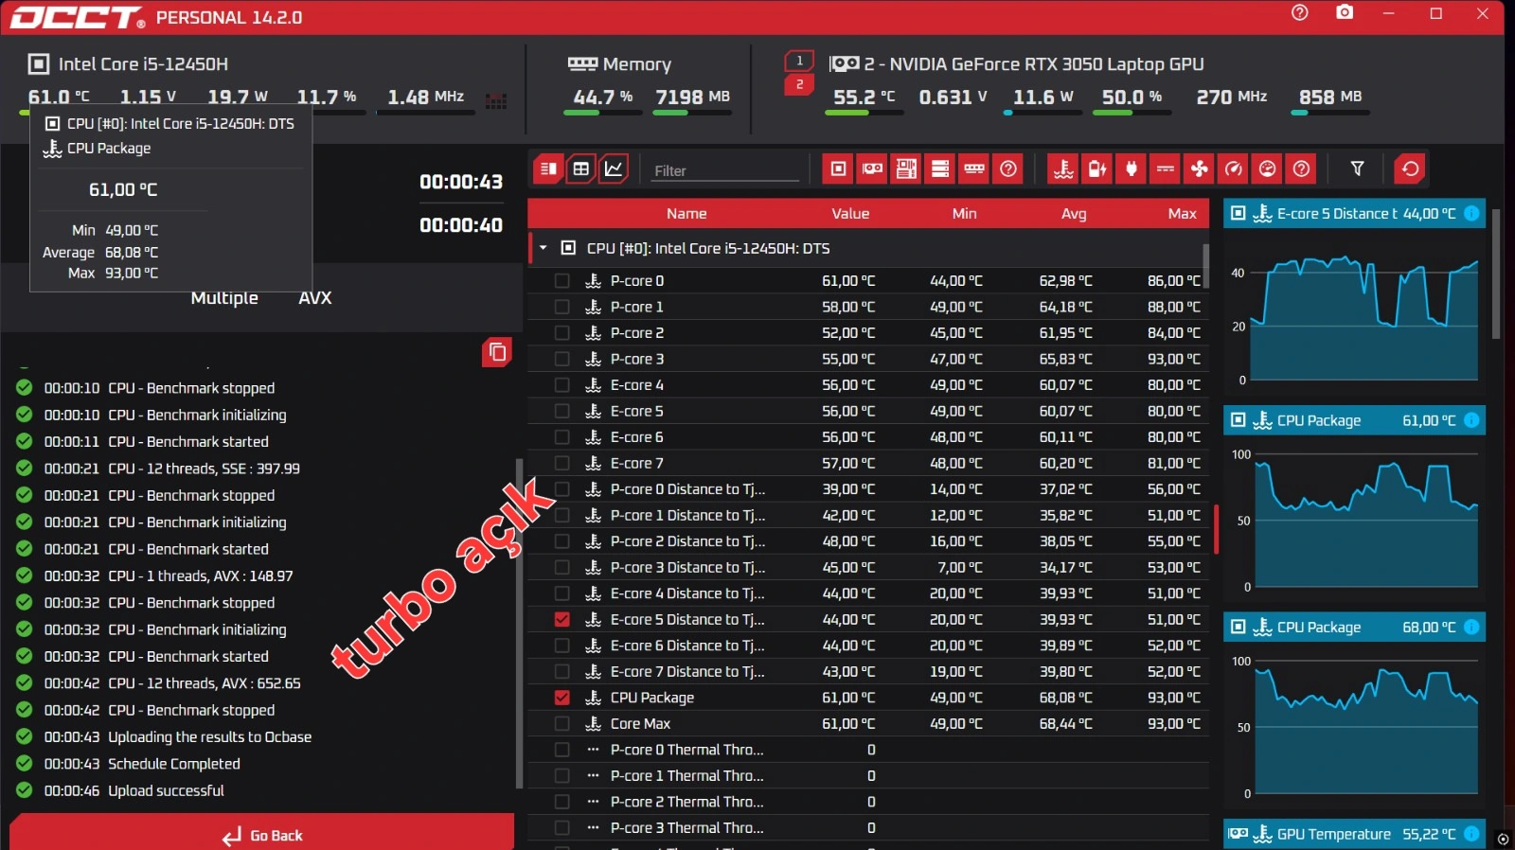Click the settings icon in the bottom-right corner
1515x850 pixels.
point(1503,839)
